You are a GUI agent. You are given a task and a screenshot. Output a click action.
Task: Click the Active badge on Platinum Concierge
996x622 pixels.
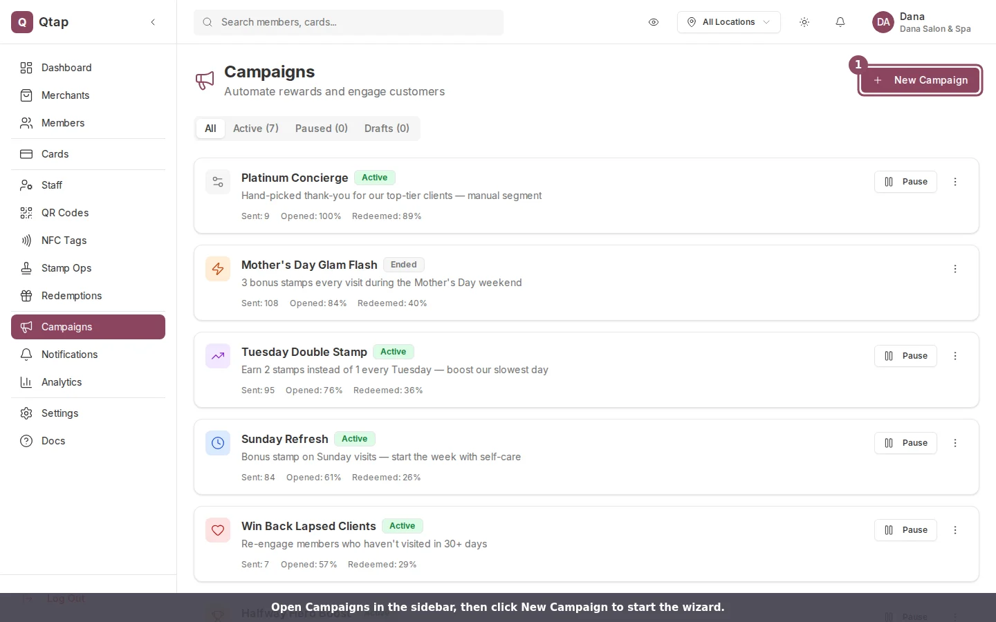tap(375, 178)
